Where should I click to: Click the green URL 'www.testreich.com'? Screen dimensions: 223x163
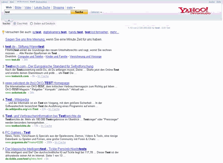coord(17,76)
